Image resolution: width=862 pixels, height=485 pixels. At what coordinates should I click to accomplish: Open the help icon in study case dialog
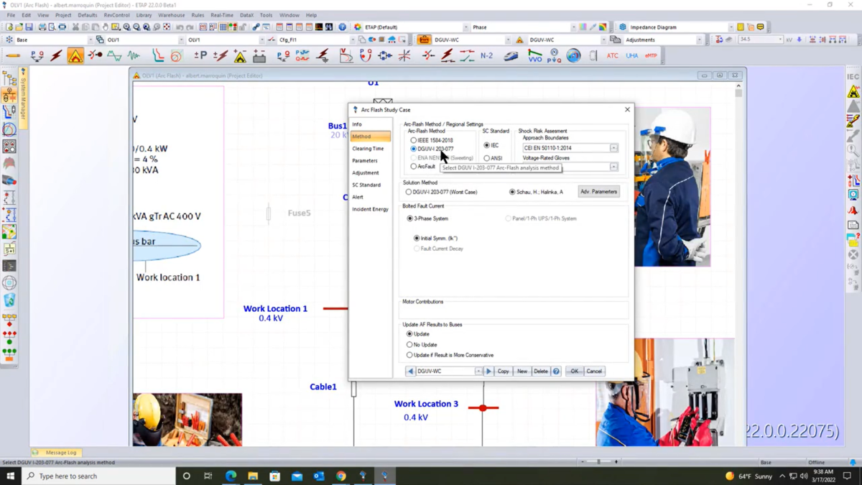tap(556, 371)
